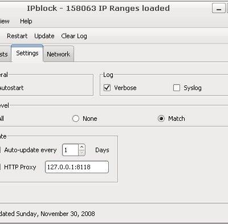This screenshot has width=228, height=224.
Task: Select the Match radio button
Action: [161, 119]
